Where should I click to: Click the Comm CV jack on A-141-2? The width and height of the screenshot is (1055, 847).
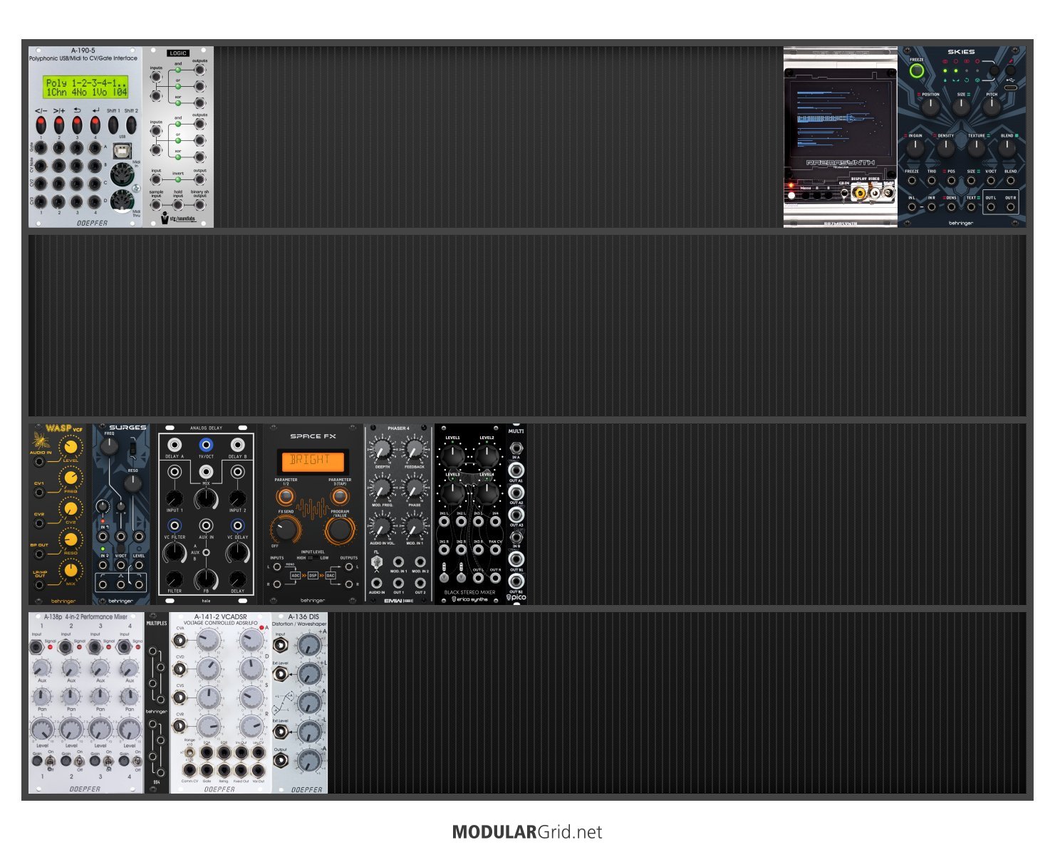click(x=189, y=770)
